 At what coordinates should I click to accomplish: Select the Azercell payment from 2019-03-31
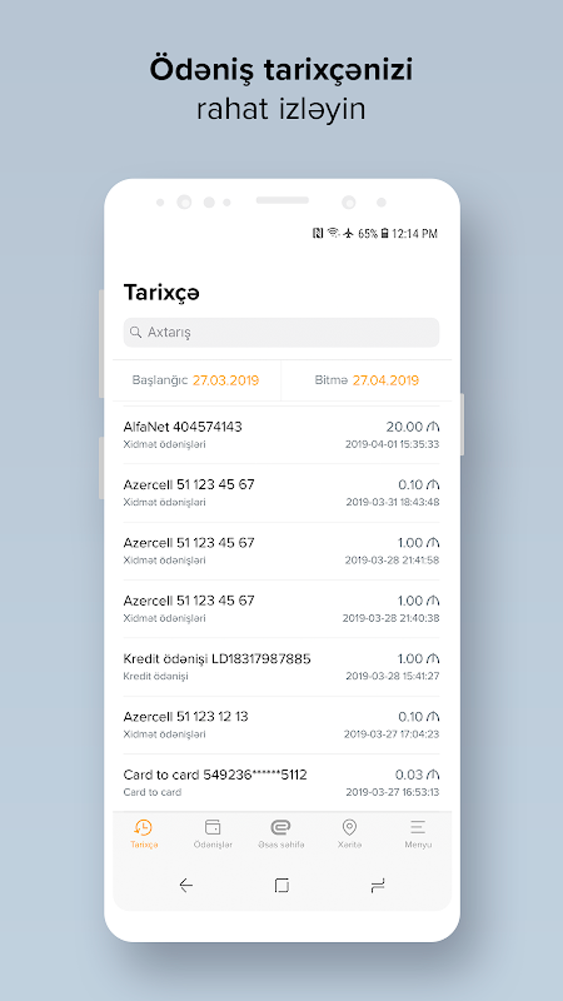281,493
